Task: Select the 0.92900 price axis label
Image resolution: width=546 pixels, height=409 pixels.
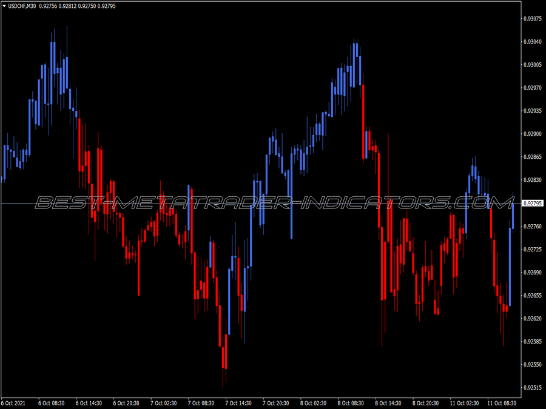Action: (533, 134)
